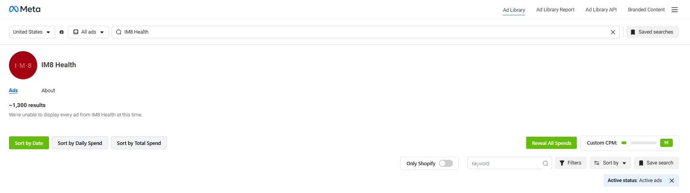The height and width of the screenshot is (193, 690).
Task: Select Sort by Daily Spend
Action: pos(80,143)
